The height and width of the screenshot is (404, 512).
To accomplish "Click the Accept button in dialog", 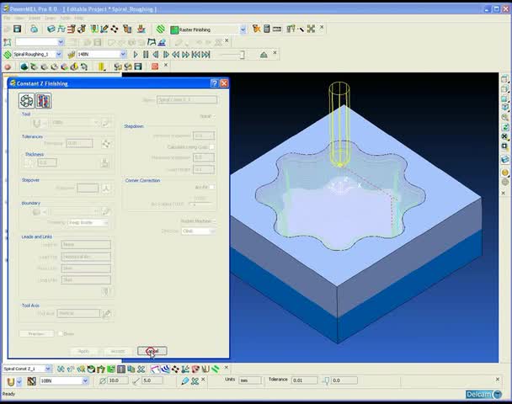I will [118, 351].
